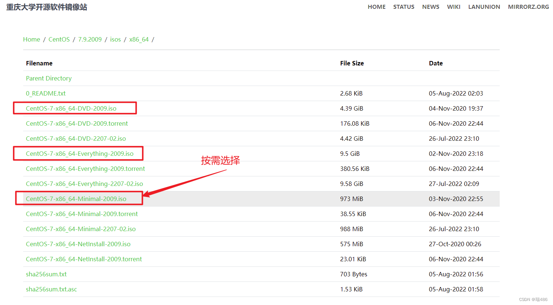Download CentOS-7-x86_64-Everything-2009.iso
The width and height of the screenshot is (553, 305).
(80, 154)
